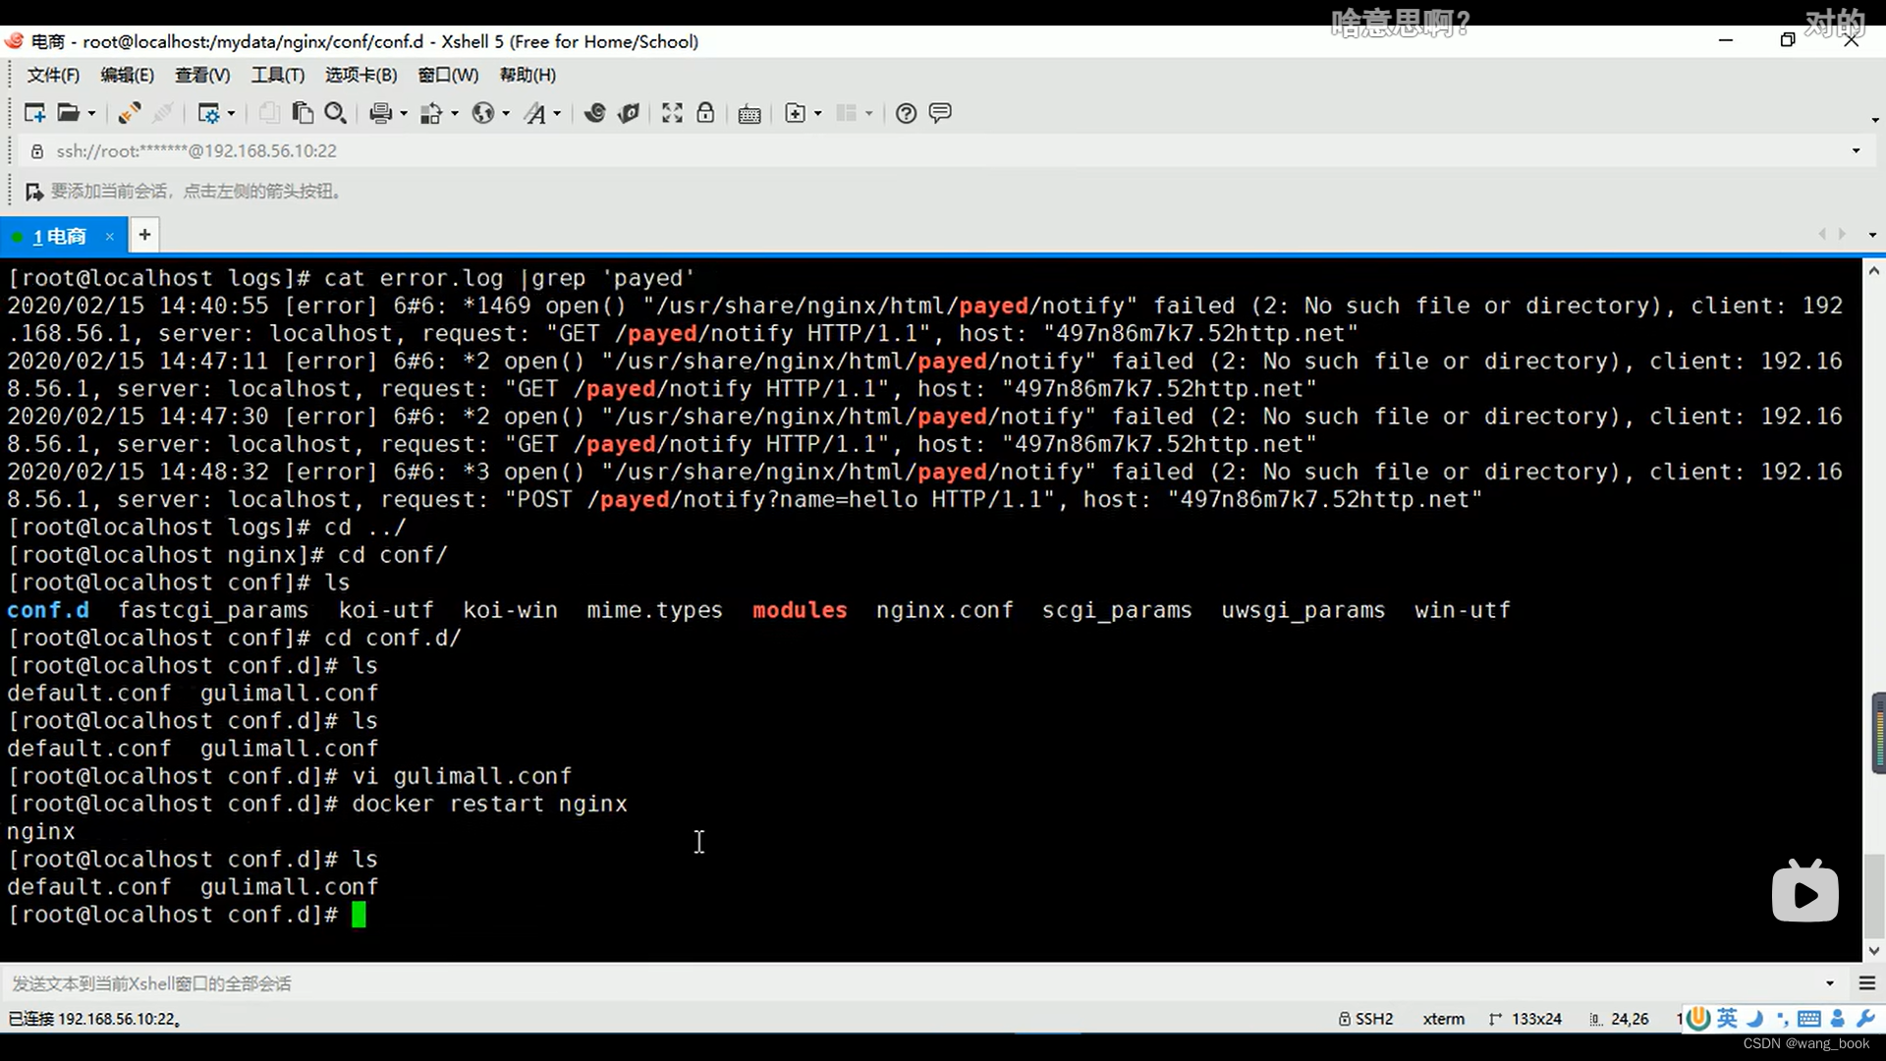
Task: Select the 1电商 session tab
Action: pyautogui.click(x=60, y=235)
